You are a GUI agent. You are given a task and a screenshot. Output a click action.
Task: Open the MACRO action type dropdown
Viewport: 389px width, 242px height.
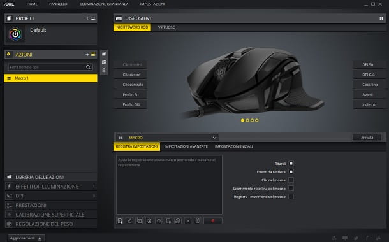(168, 138)
